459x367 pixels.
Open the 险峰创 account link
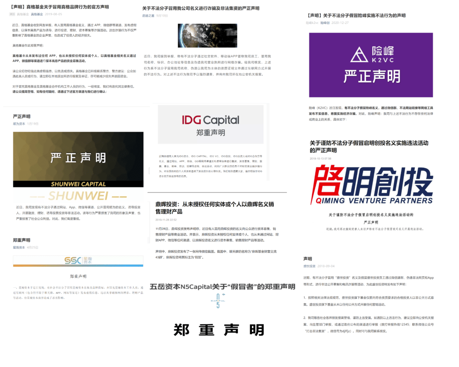(325, 23)
